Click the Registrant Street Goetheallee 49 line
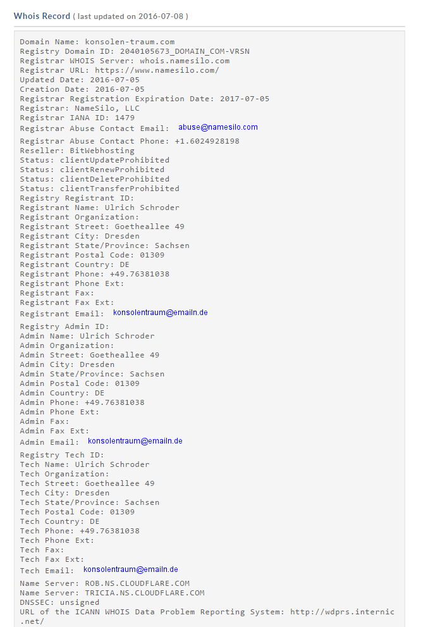 click(x=102, y=227)
